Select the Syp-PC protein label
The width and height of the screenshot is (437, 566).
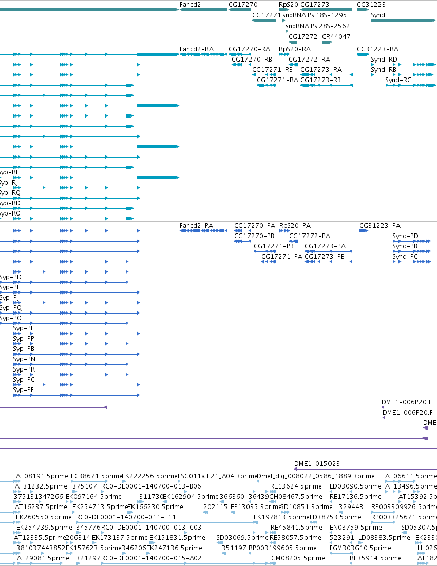coord(24,380)
